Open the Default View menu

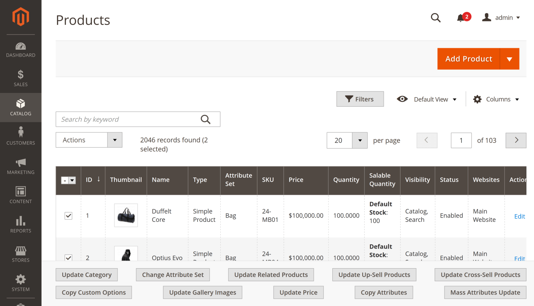[x=427, y=99]
